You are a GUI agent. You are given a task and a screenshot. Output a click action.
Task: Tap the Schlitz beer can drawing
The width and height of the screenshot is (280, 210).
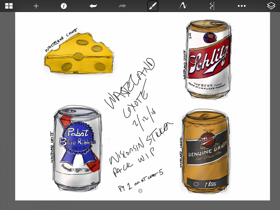(x=208, y=59)
